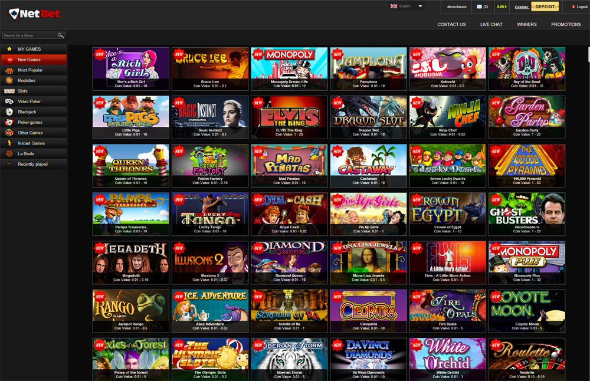Screen dimensions: 590x381
Task: Launch the Mona Lisa Jewels game
Action: tap(368, 263)
